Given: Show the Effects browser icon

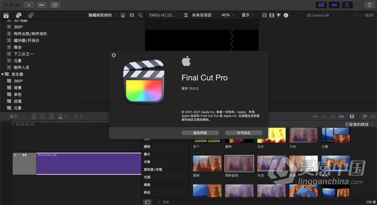Looking at the screenshot, I should [x=364, y=116].
